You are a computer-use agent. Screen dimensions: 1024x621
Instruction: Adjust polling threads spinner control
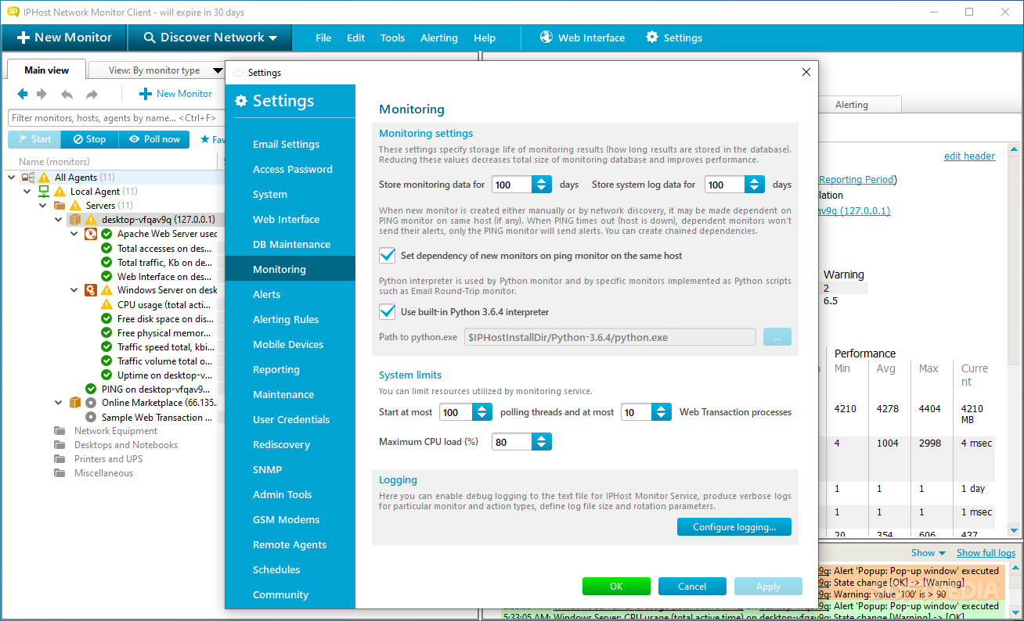click(x=482, y=412)
